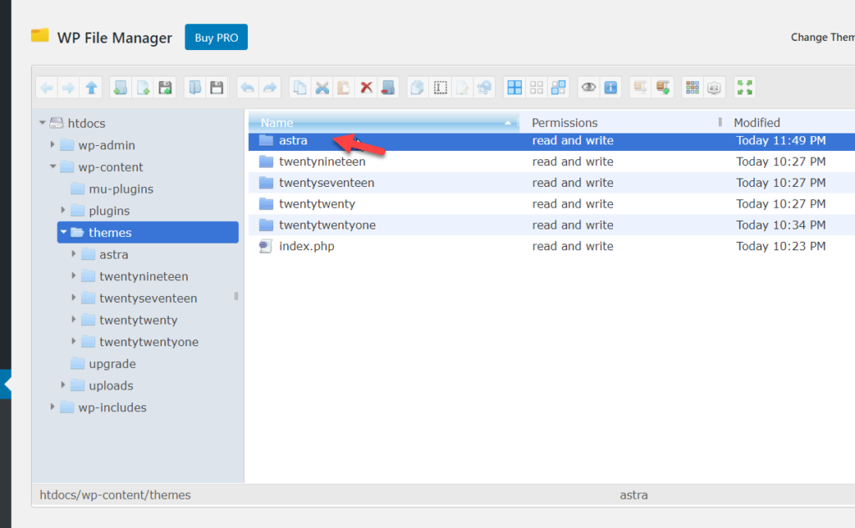Viewport: 855px width, 528px height.
Task: Expand the wp-admin folder arrow
Action: pyautogui.click(x=53, y=145)
